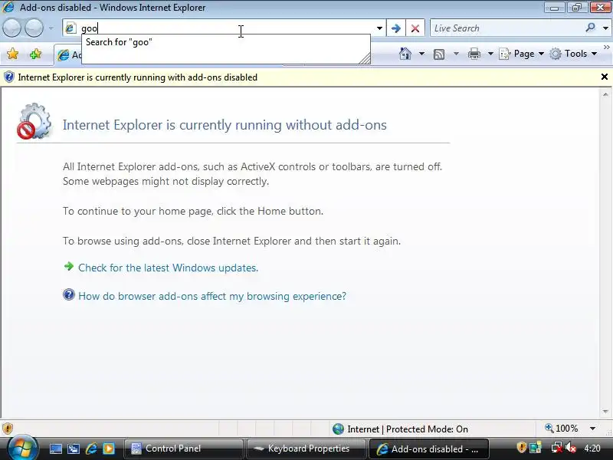Expand the Print options dropdown arrow
This screenshot has height=460, width=613.
[490, 54]
